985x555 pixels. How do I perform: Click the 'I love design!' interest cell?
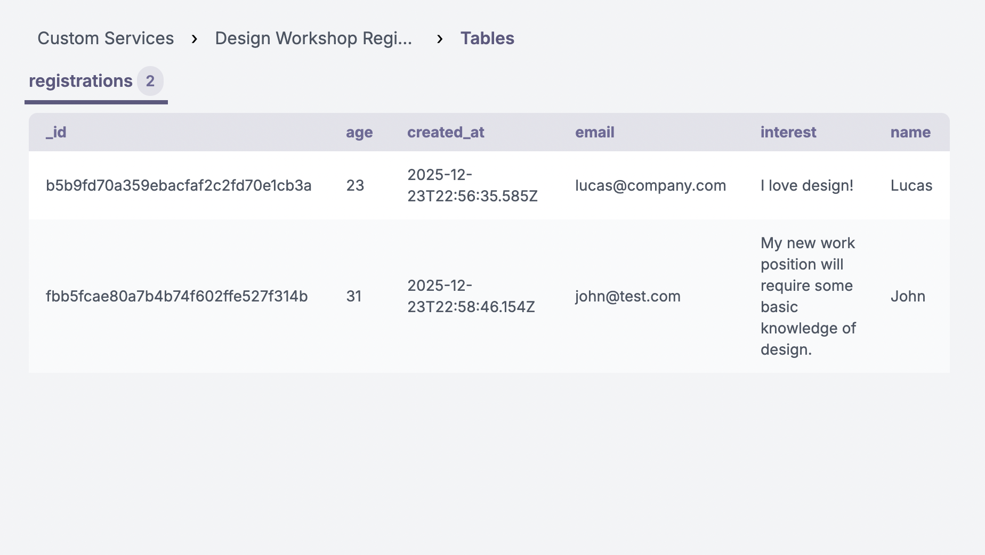pos(806,185)
